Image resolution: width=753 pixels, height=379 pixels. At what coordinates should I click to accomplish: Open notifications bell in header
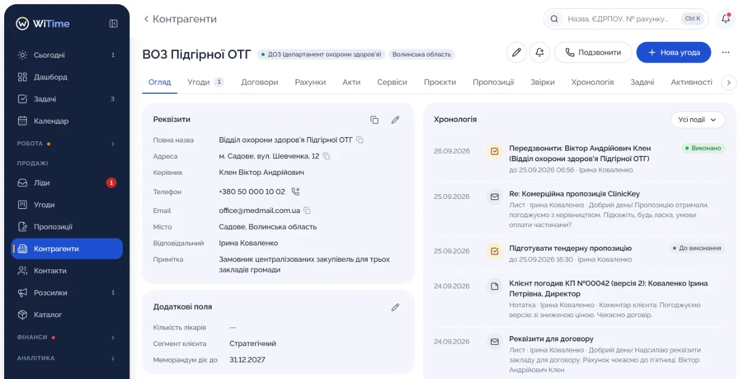click(x=725, y=19)
